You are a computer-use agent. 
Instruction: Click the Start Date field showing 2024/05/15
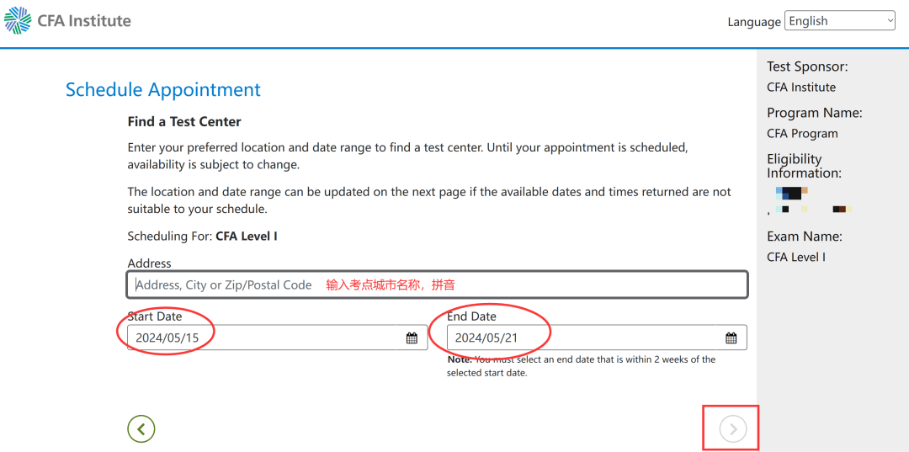coord(261,338)
